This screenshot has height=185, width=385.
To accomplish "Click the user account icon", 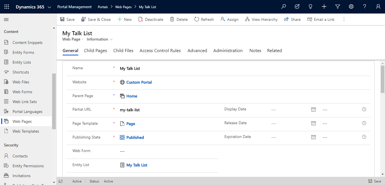I will point(378,7).
